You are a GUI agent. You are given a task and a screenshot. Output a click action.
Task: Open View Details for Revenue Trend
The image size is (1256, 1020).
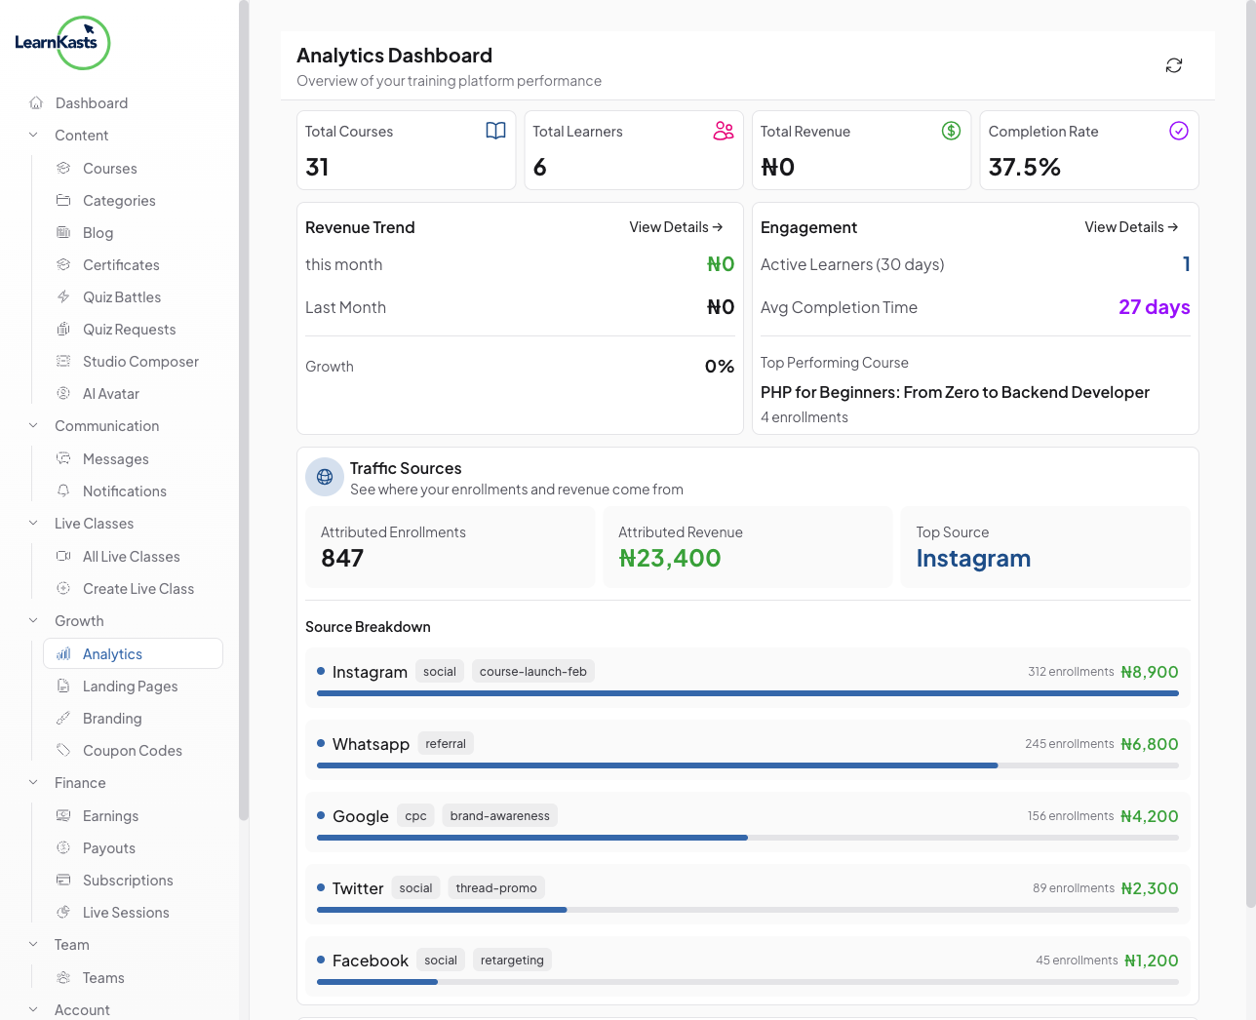point(676,226)
